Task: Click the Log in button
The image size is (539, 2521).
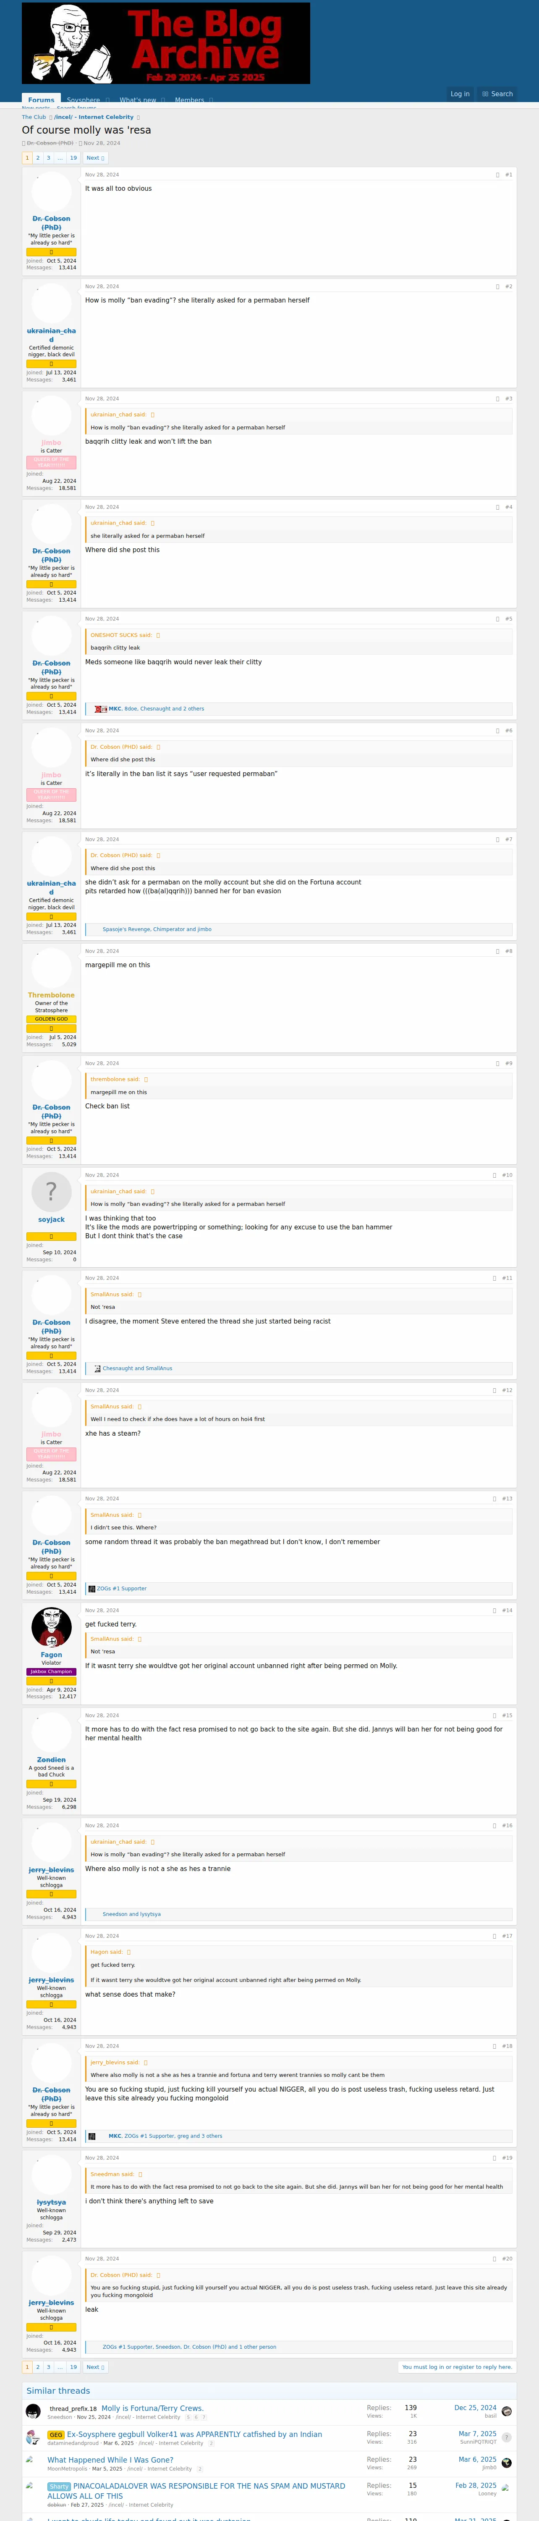Action: (x=460, y=94)
